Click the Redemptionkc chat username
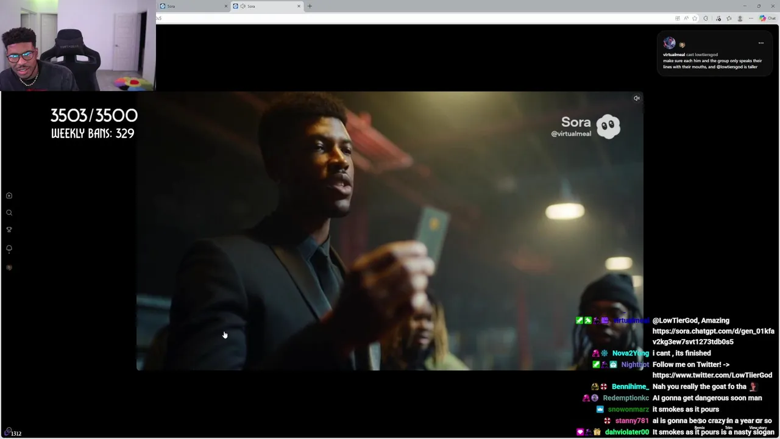Image resolution: width=780 pixels, height=439 pixels. (626, 398)
